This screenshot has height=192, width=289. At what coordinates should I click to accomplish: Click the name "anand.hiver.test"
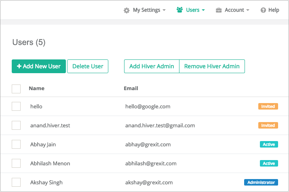click(x=50, y=125)
